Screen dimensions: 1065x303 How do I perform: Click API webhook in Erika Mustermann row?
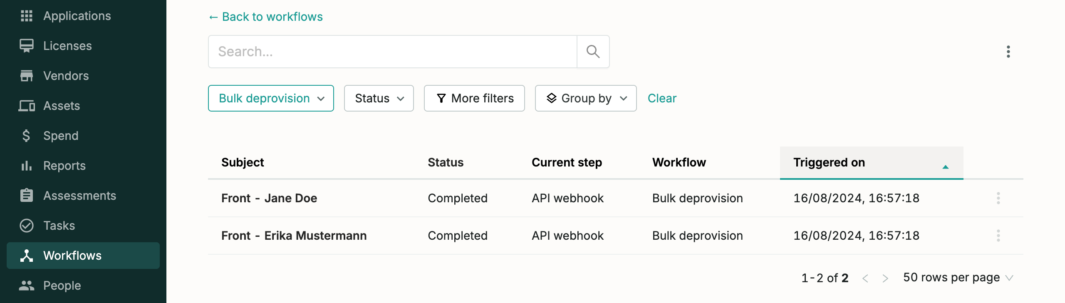tap(567, 236)
